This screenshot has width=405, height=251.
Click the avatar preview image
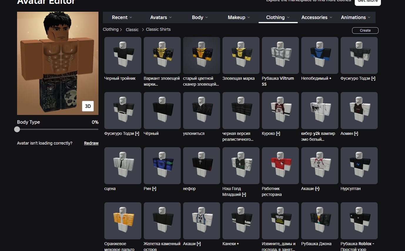58,63
